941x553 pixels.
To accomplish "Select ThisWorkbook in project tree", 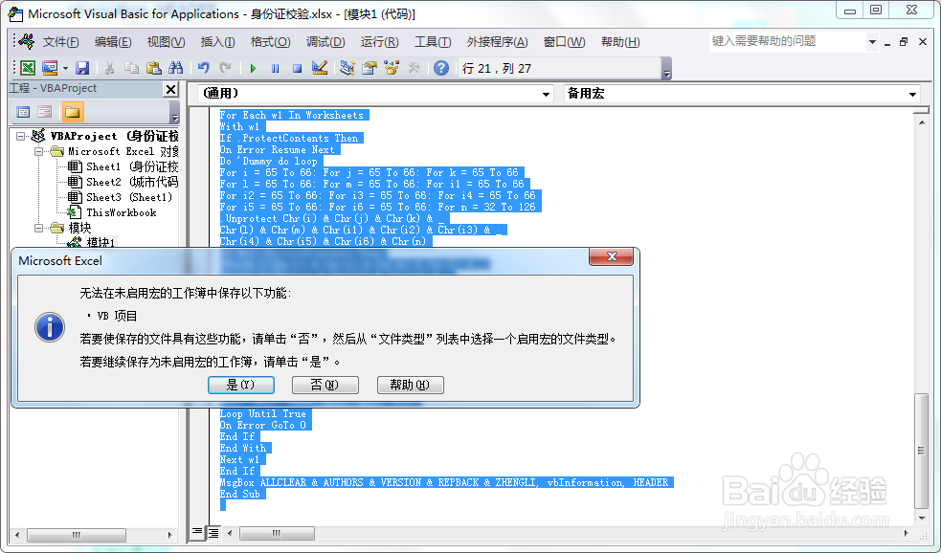I will [x=112, y=213].
